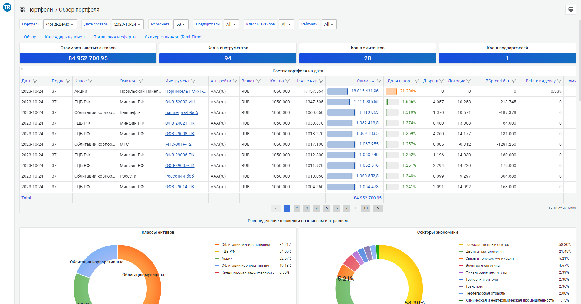The image size is (581, 304).
Task: Open the Башнефть-8-боб instrument link
Action: (182, 112)
